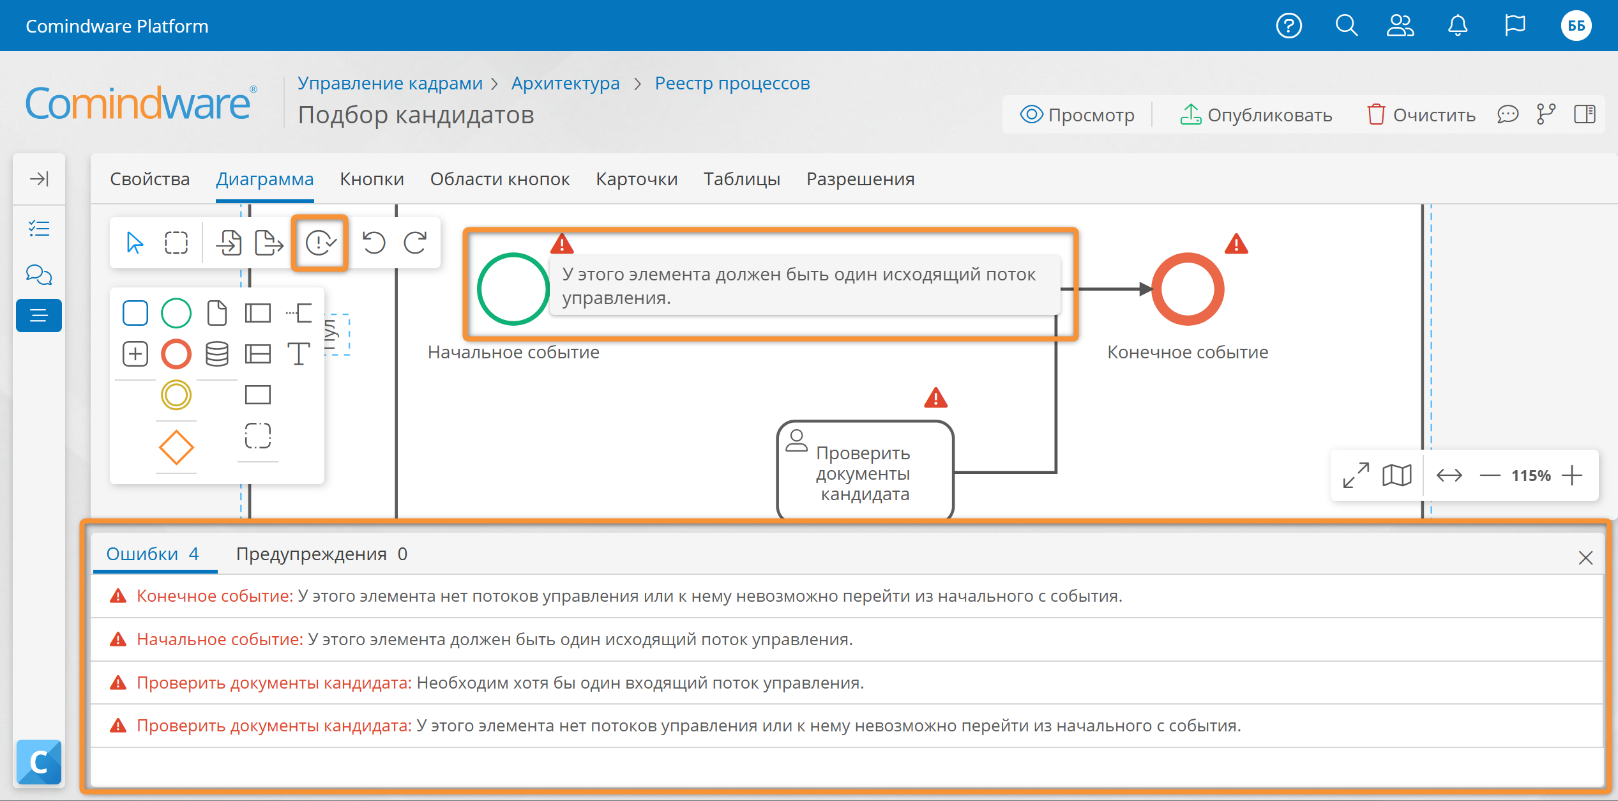The width and height of the screenshot is (1618, 801).
Task: Open the Области кнопок tab
Action: coord(500,179)
